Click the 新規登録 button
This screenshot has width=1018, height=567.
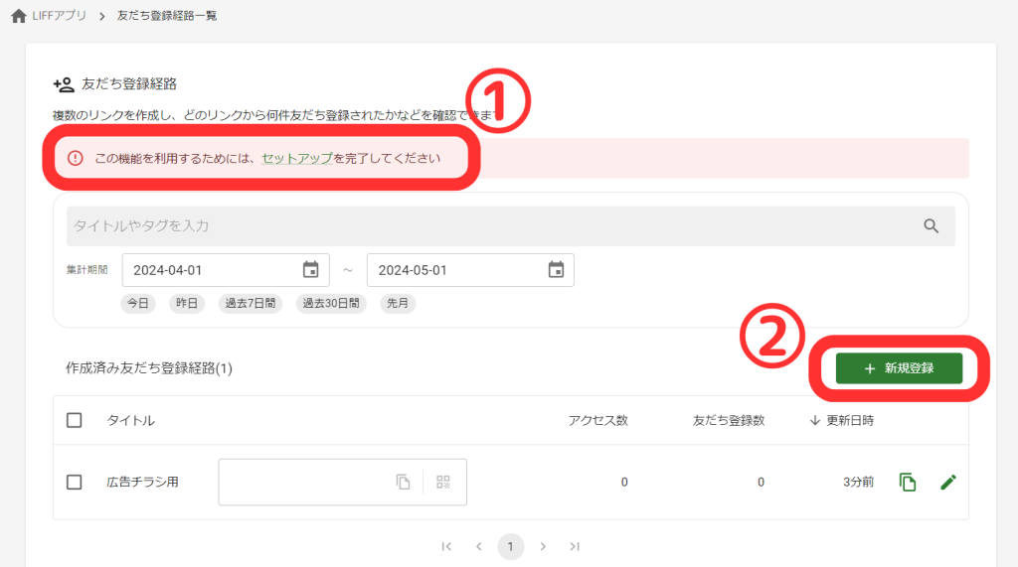[899, 368]
